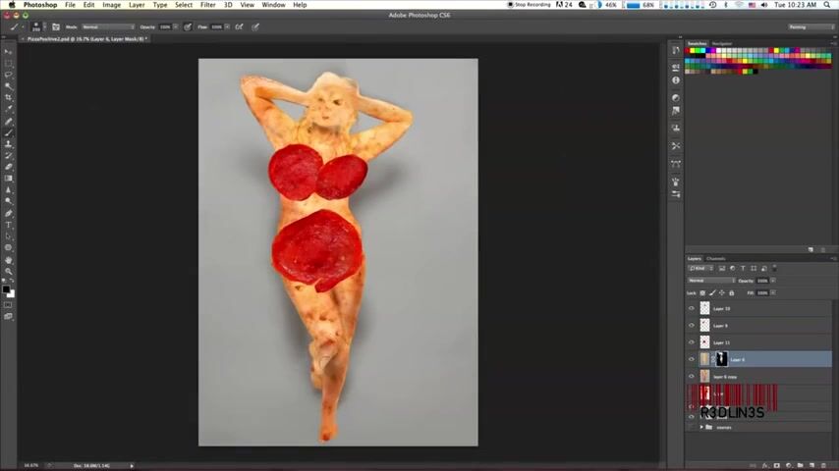Screen dimensions: 839x471
Task: Hide Layer 11 with its eye icon
Action: (692, 342)
